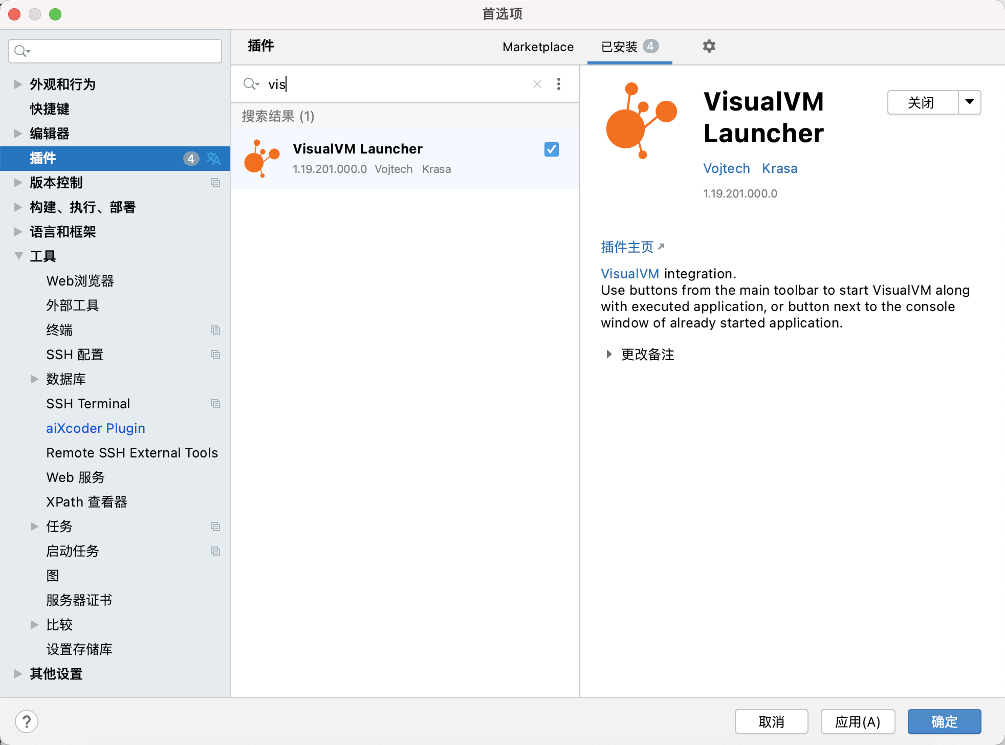Screen dimensions: 1005x745
Task: Open aiXcoder Plugin settings
Action: (96, 428)
